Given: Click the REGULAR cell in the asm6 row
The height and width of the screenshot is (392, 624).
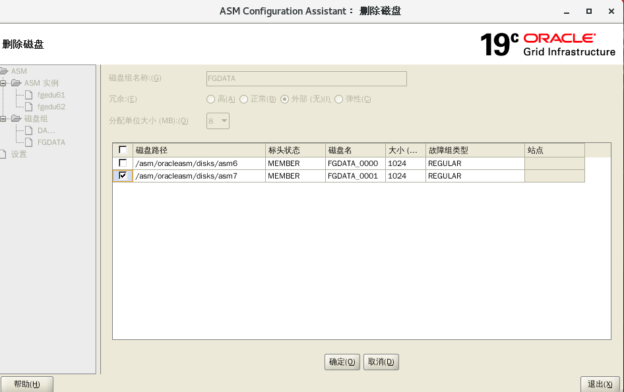Looking at the screenshot, I should pos(475,163).
